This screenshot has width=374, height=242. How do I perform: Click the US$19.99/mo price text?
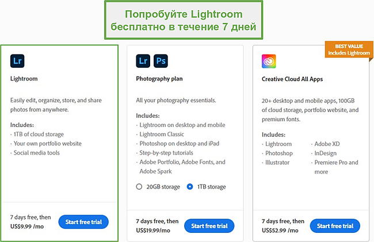153,231
